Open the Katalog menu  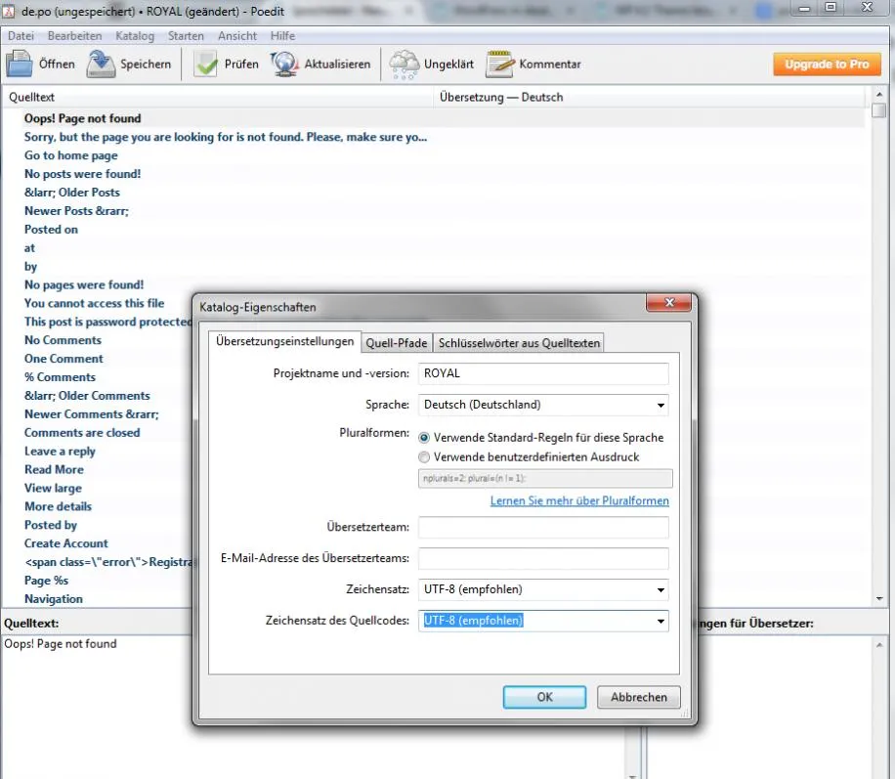click(135, 36)
